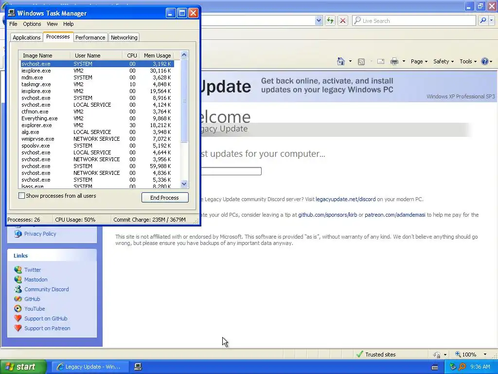Viewport: 498px width, 374px height.
Task: Click the IE Help question mark icon
Action: pos(485,61)
